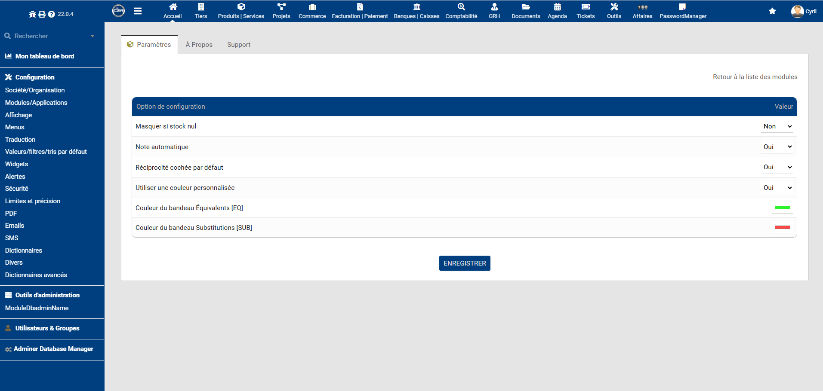Open the Projets module icon
823x391 pixels.
point(281,7)
